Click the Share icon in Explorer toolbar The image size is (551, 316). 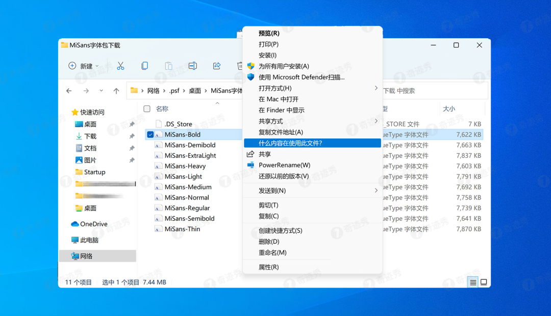pos(217,66)
